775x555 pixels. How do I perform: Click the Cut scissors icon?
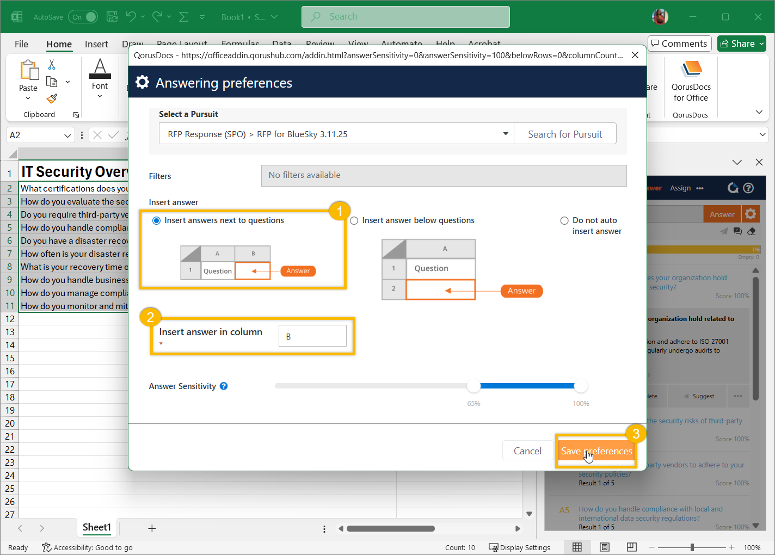tap(52, 65)
